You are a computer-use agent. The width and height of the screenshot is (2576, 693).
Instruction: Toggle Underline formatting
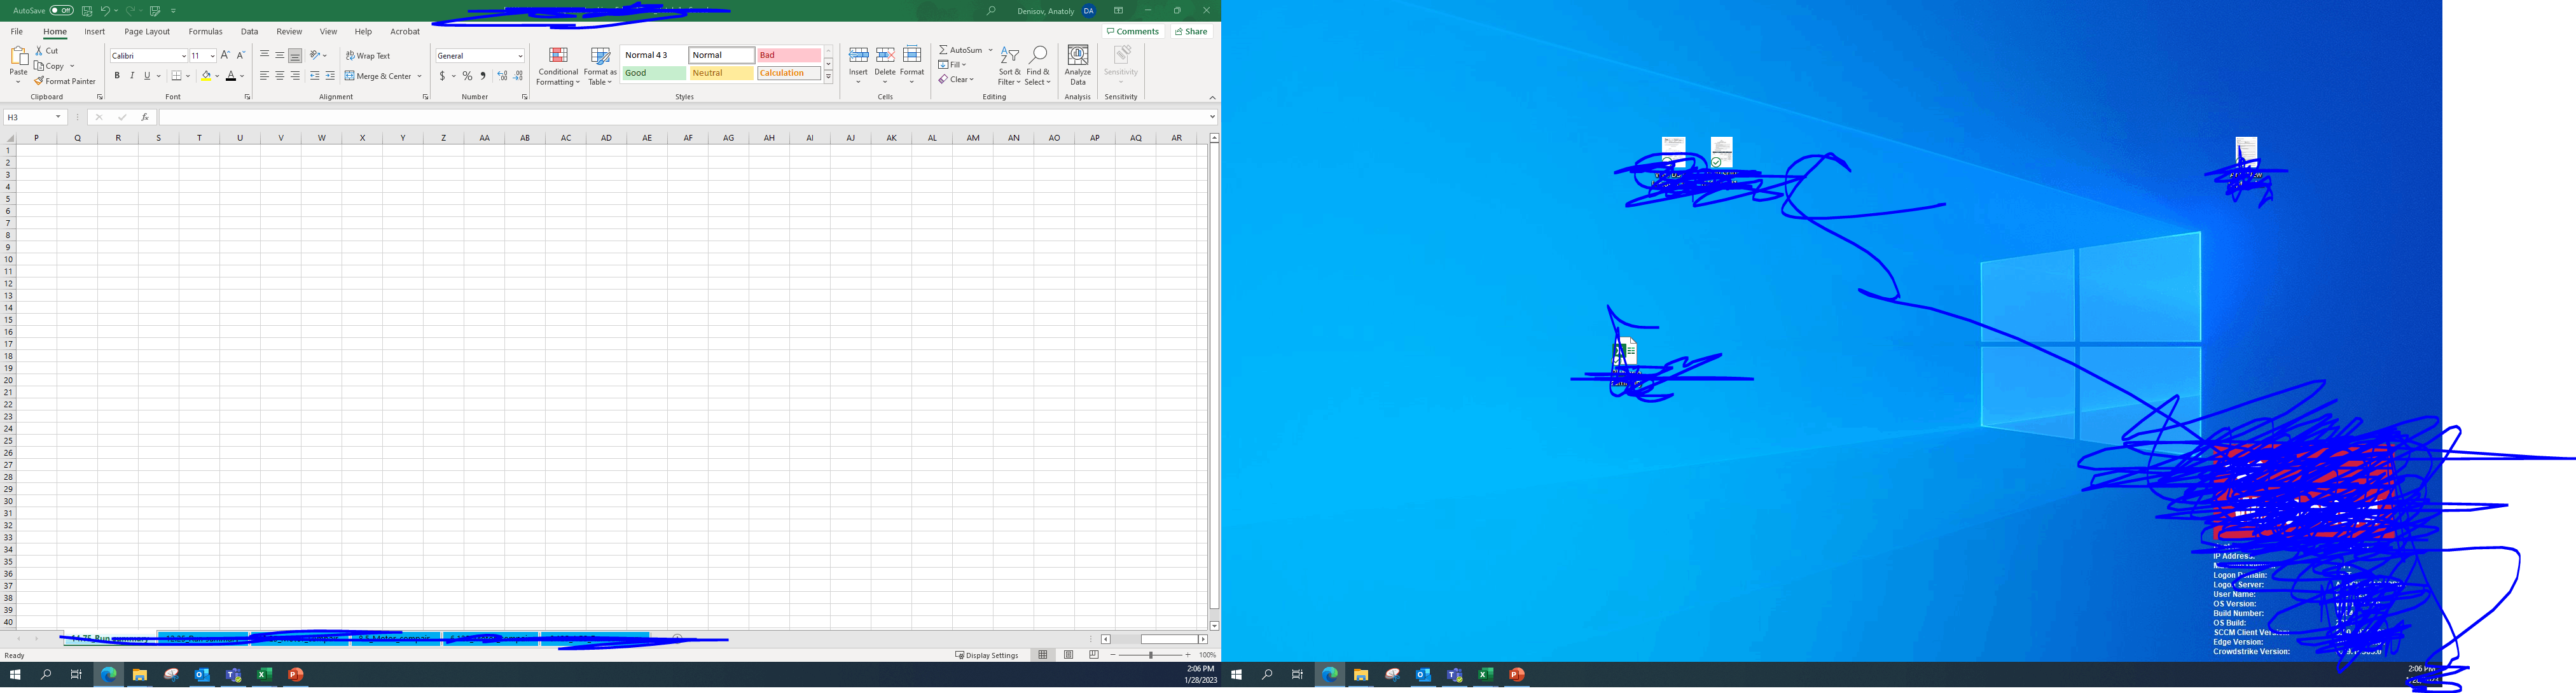click(x=147, y=76)
